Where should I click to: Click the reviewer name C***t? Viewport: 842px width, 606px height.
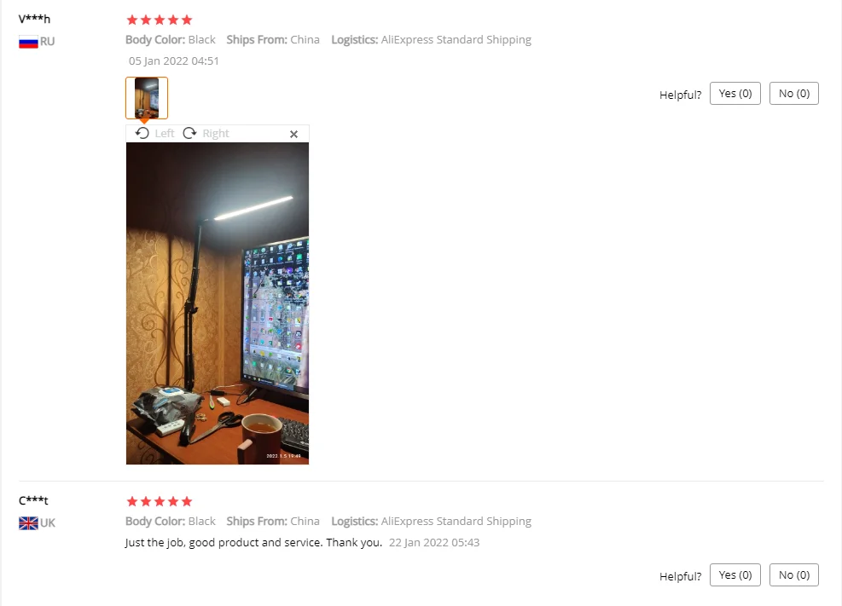click(33, 500)
